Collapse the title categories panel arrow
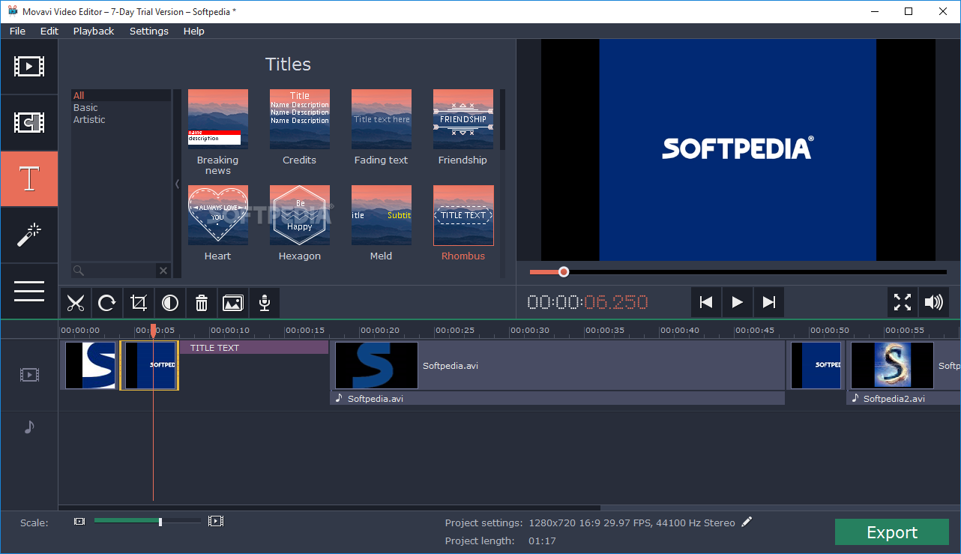Screen dimensions: 961x554 (178, 184)
